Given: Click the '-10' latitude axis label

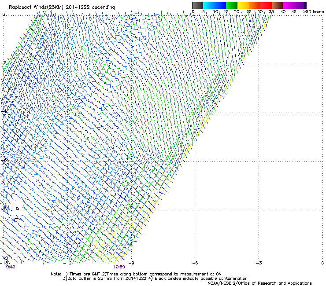Looking at the screenshot, I should [x=4, y=258].
